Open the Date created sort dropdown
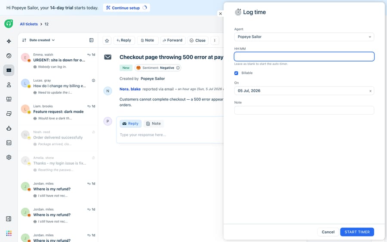387x242 pixels. [x=42, y=40]
